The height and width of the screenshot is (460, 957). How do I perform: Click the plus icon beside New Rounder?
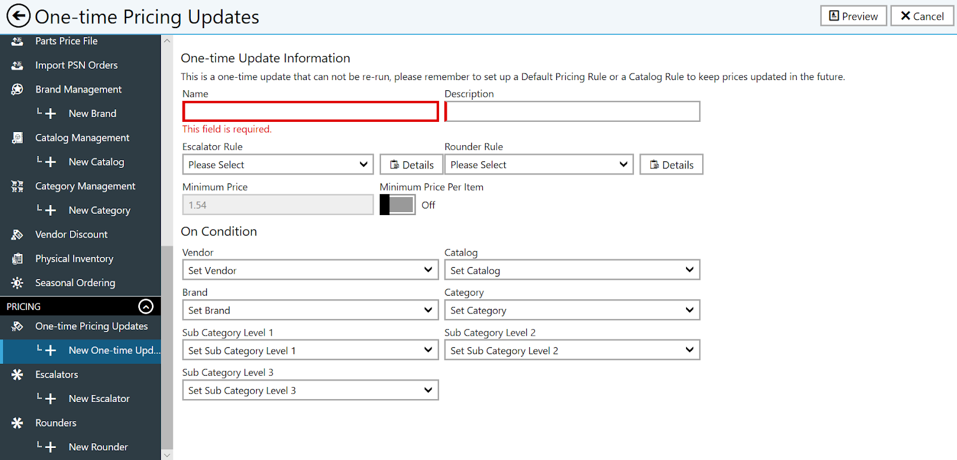51,447
